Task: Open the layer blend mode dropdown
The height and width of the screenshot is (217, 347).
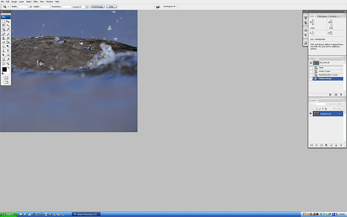Action: (x=318, y=104)
